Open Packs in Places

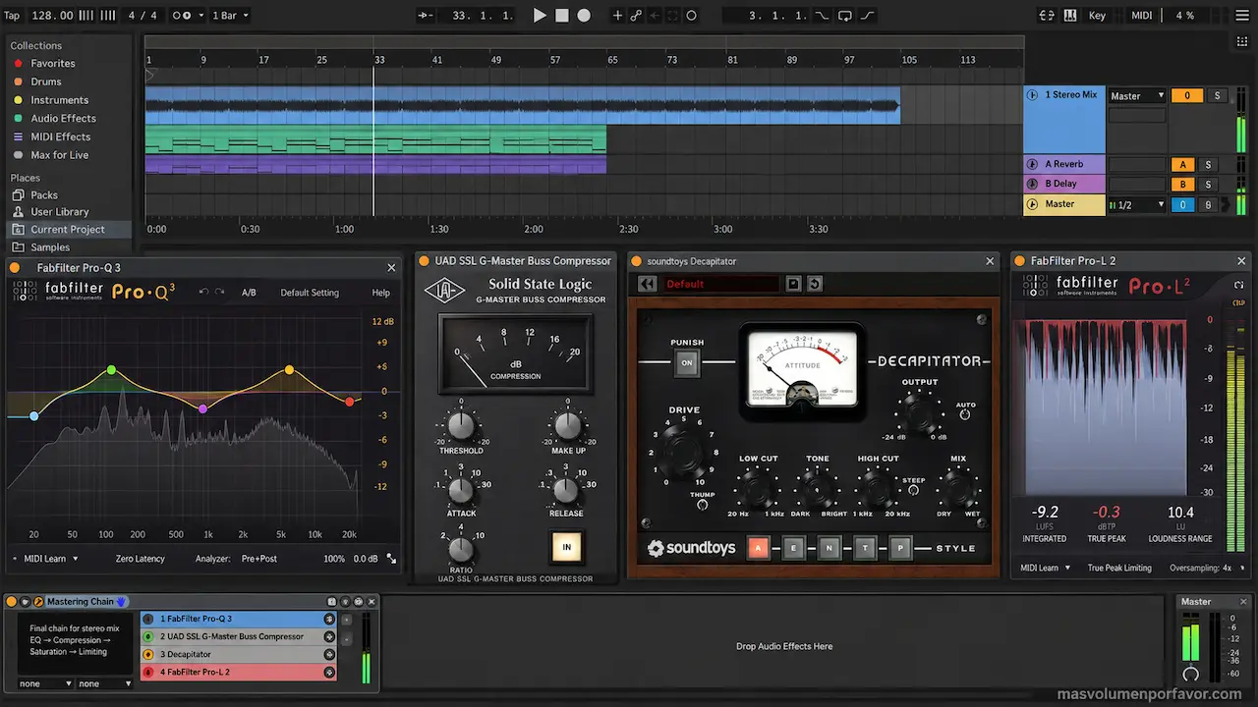[x=44, y=194]
